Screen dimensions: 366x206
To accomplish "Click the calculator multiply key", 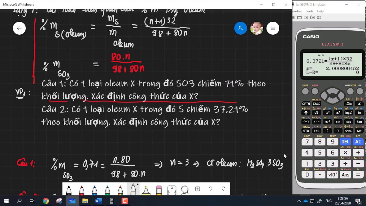I will click(x=345, y=153).
